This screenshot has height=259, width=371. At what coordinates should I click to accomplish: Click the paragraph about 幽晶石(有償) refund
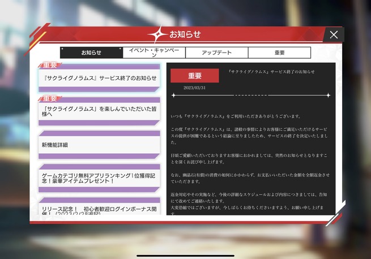(x=250, y=178)
